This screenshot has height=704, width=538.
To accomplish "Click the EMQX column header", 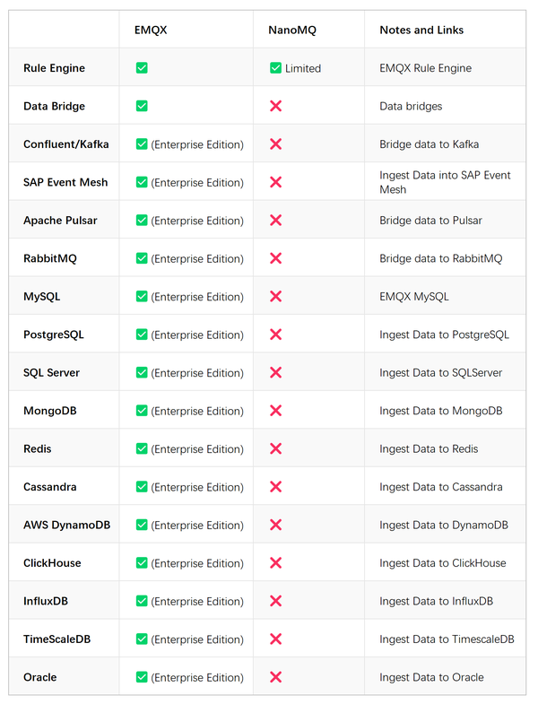I will click(151, 30).
